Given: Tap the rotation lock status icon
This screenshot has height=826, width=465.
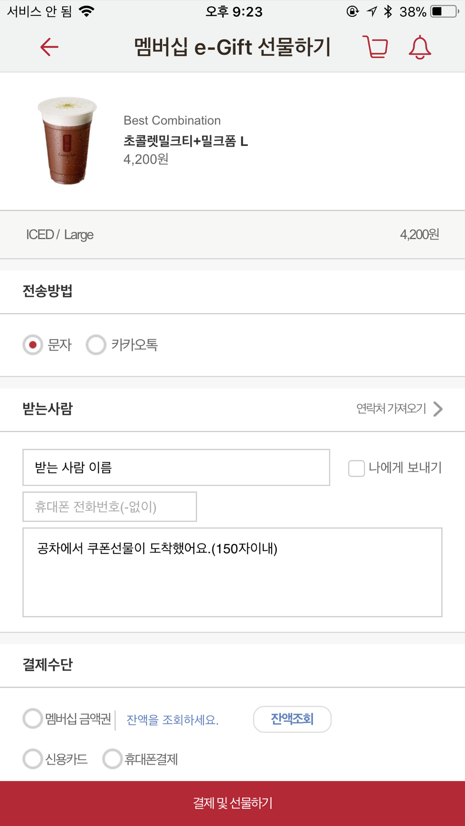Looking at the screenshot, I should [352, 11].
